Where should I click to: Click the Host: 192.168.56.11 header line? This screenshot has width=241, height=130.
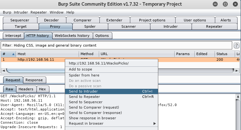[x=21, y=101]
